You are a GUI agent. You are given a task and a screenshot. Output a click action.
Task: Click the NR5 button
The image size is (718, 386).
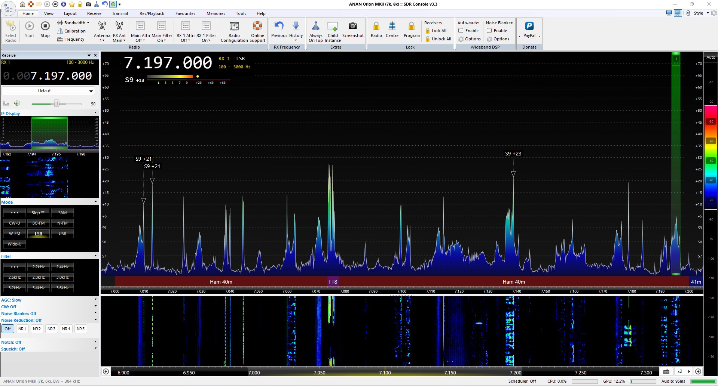80,329
